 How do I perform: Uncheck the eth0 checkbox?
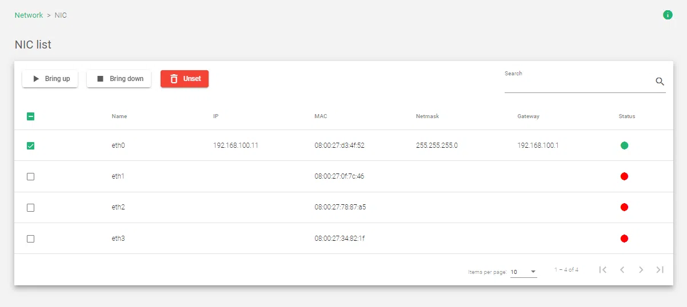[31, 146]
